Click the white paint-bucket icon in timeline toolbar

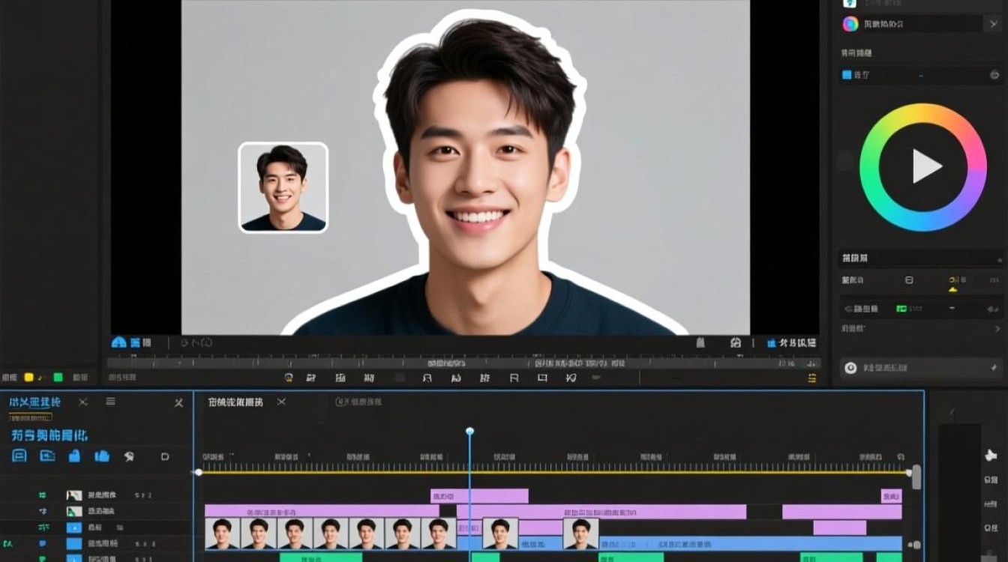(129, 456)
